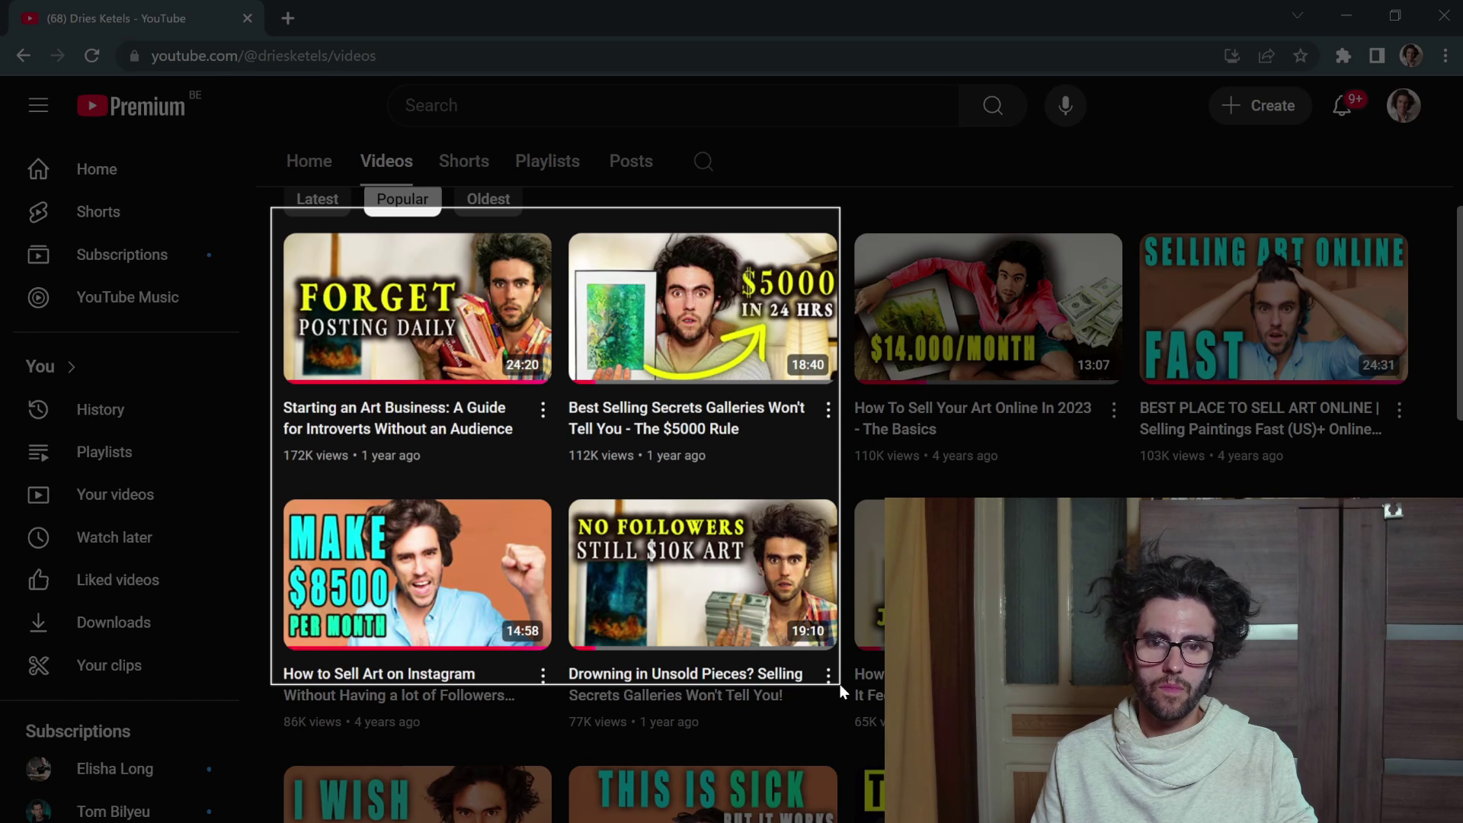Click the hamburger guide menu icon

coord(38,105)
